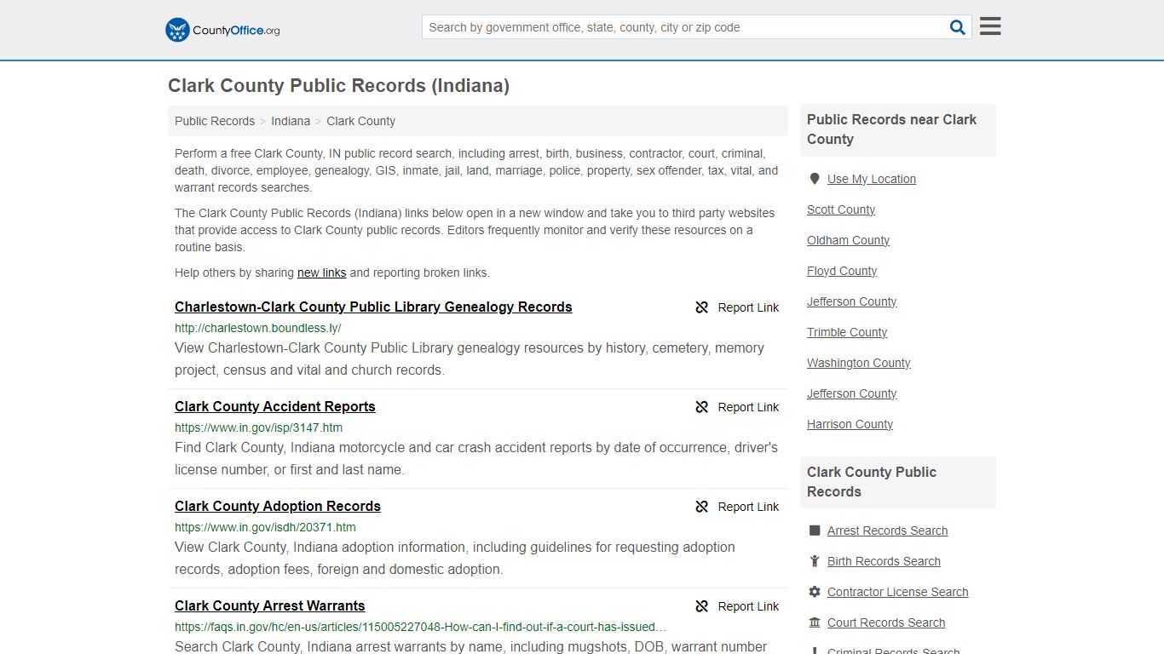
Task: Open Trimble County records
Action: (847, 332)
